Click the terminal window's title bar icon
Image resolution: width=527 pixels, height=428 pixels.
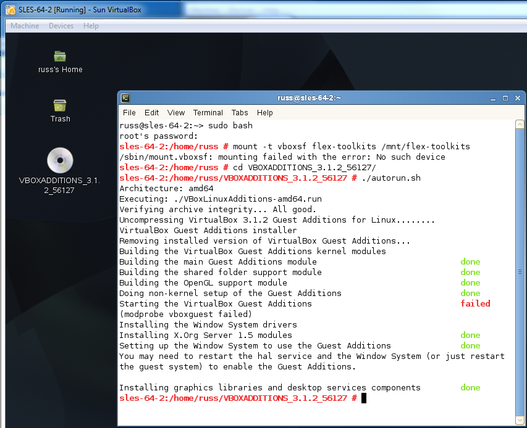[x=125, y=98]
